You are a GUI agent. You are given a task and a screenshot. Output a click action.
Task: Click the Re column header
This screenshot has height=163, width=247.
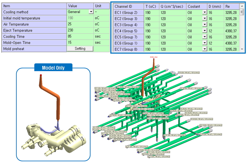coord(232,6)
